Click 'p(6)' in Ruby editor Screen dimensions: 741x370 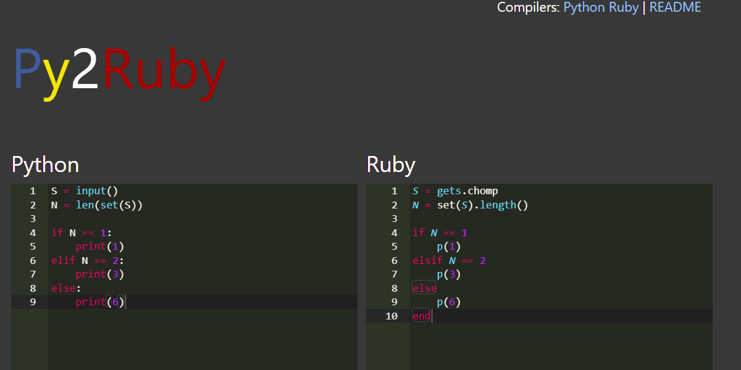(x=449, y=302)
